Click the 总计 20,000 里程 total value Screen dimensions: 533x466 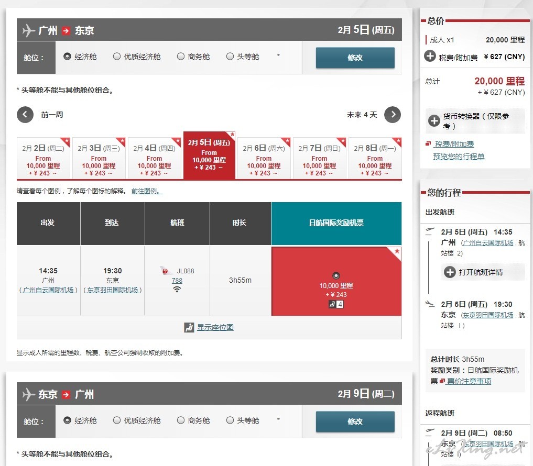(x=499, y=81)
